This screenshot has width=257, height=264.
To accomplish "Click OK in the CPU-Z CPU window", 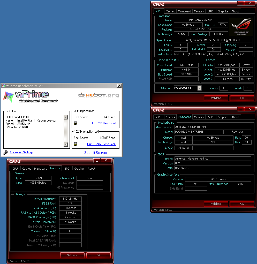I will click(x=242, y=98).
